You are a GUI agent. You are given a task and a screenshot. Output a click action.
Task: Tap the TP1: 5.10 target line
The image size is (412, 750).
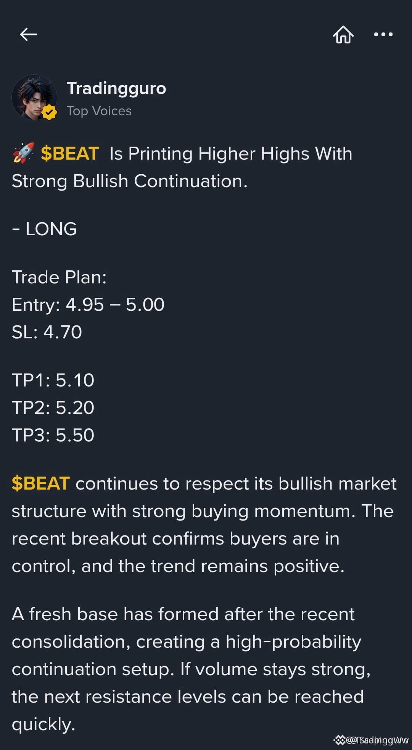coord(53,380)
